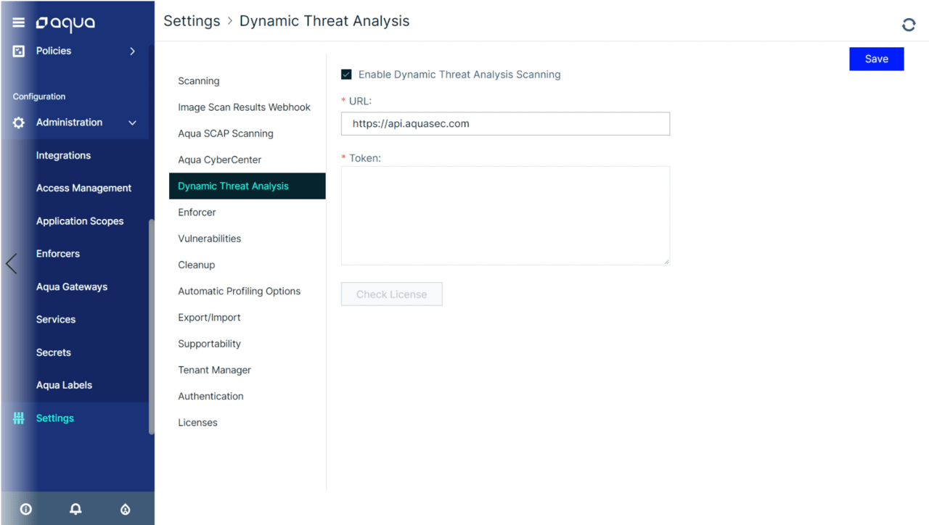Open Aqua Labels in the sidebar
The width and height of the screenshot is (929, 525).
tap(64, 385)
